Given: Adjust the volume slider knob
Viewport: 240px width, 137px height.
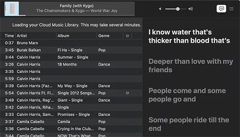Looking at the screenshot, I should point(178,9).
